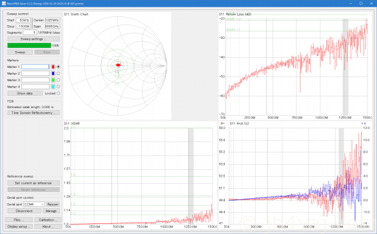The width and height of the screenshot is (377, 234).
Task: Click Marker 2 blue color swatch
Action: pyautogui.click(x=53, y=74)
